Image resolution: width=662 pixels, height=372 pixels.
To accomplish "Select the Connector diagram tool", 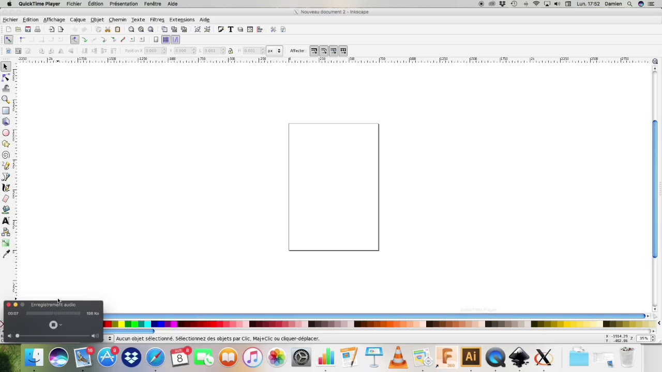I will point(6,232).
